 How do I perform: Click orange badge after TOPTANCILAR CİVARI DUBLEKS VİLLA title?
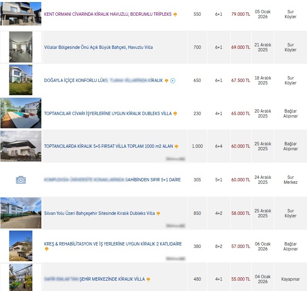175,114
